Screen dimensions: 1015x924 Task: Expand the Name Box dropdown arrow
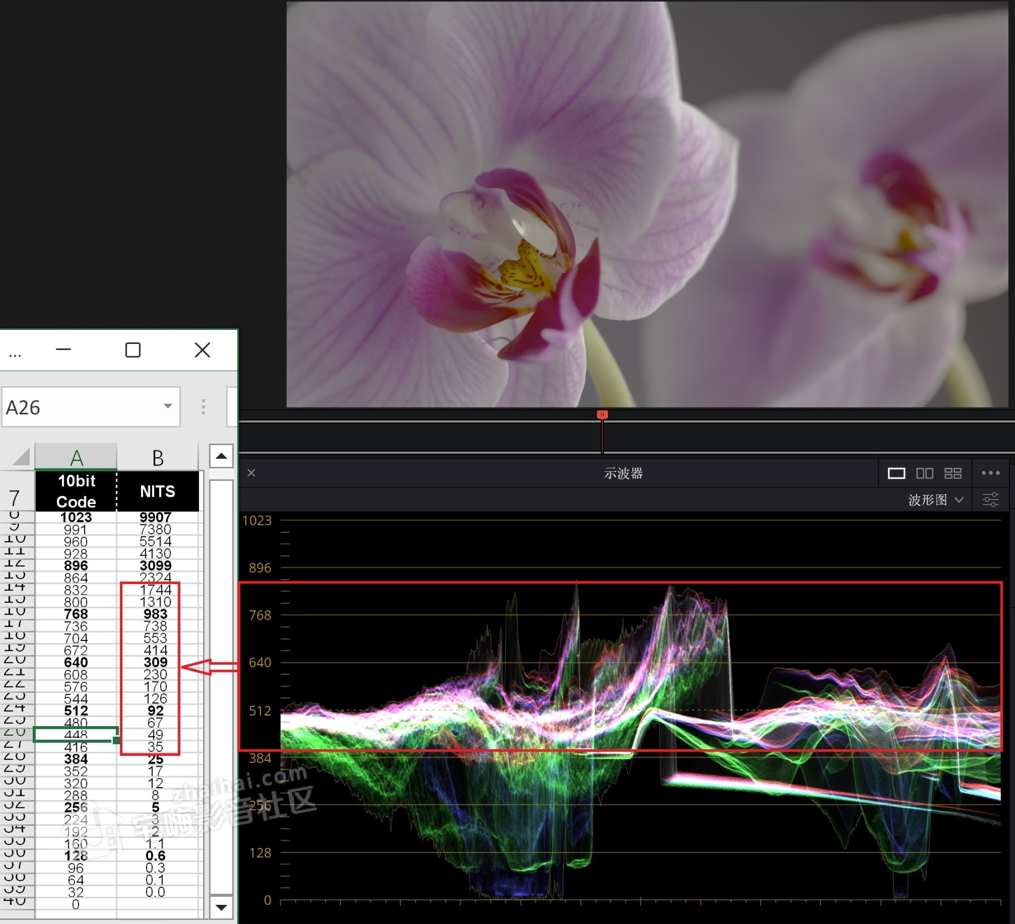167,406
